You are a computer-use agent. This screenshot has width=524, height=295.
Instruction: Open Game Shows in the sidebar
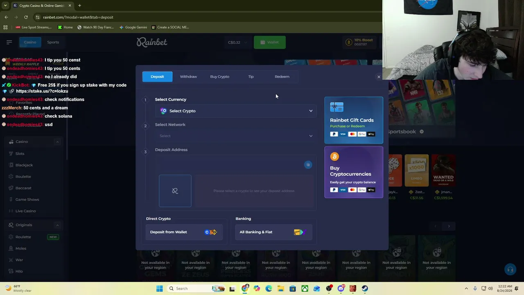(x=27, y=200)
